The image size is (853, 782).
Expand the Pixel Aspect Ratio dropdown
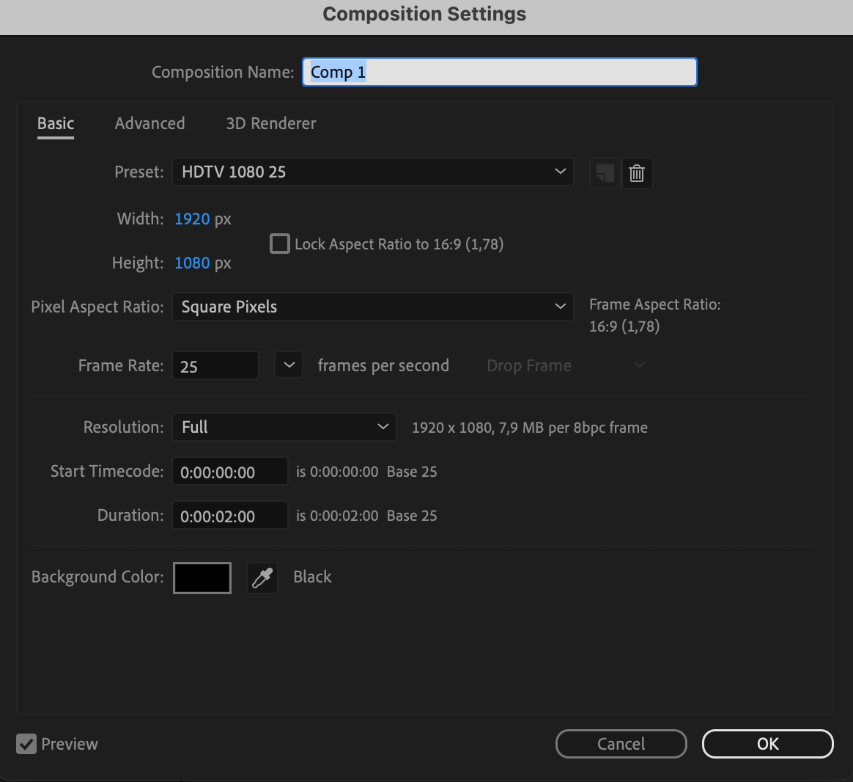tap(372, 307)
